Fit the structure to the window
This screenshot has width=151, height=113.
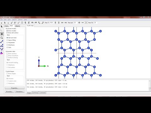coord(86,23)
